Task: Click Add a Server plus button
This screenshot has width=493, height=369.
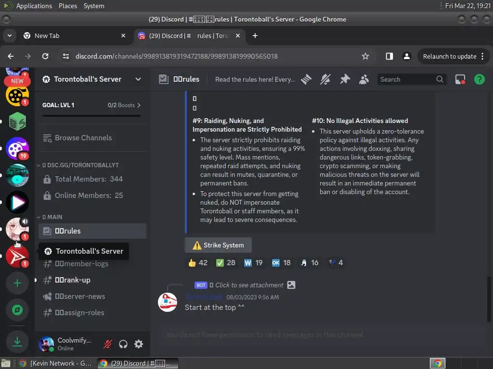Action: [17, 283]
